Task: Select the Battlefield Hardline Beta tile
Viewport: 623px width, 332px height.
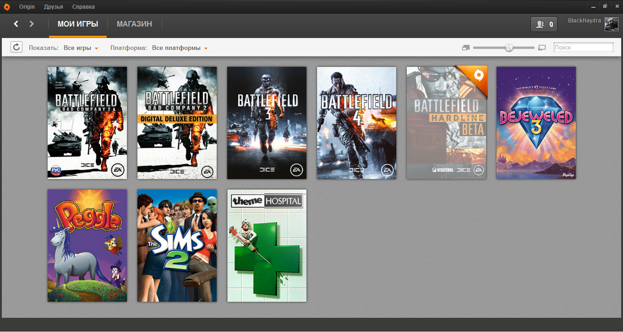Action: pos(446,123)
